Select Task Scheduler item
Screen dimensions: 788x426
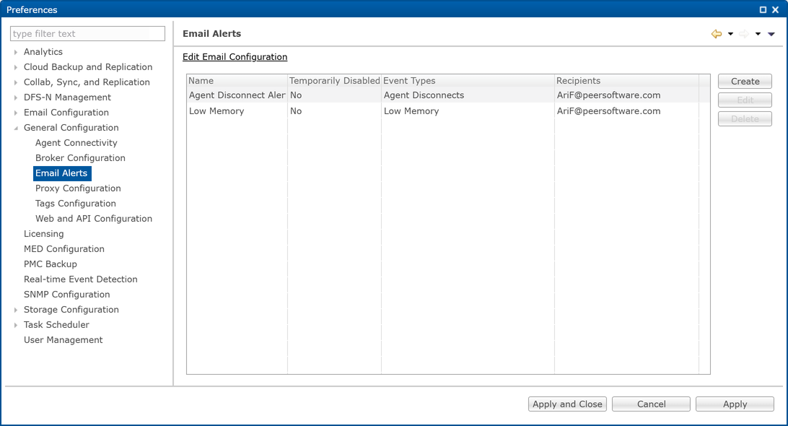[56, 324]
